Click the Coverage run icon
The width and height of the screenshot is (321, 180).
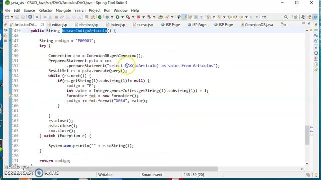[x=128, y=17]
